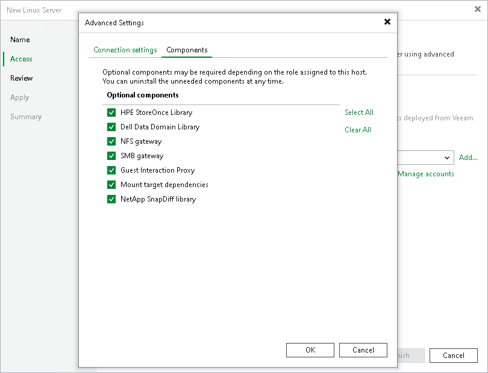Disable Guest Interaction Proxy component
This screenshot has height=373, width=488.
111,170
